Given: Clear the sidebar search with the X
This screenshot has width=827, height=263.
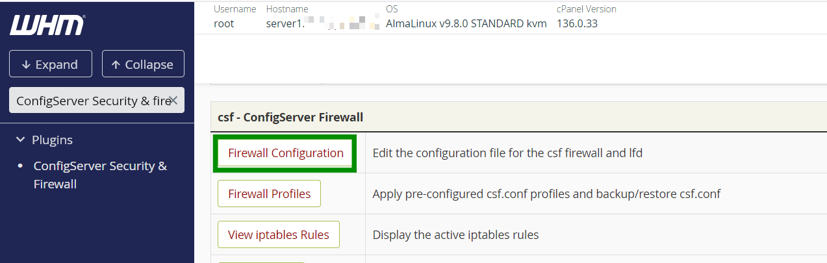Looking at the screenshot, I should pos(173,100).
